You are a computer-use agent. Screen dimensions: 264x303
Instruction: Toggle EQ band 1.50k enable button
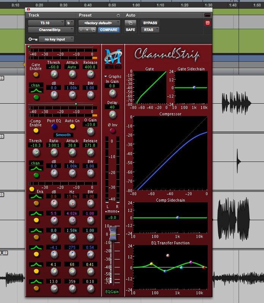[x=36, y=237]
